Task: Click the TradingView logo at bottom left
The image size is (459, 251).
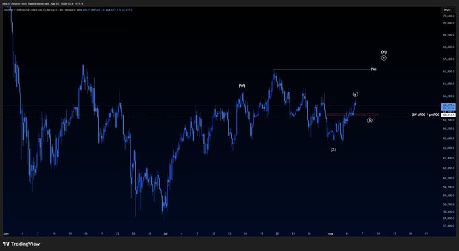Action: click(x=22, y=244)
